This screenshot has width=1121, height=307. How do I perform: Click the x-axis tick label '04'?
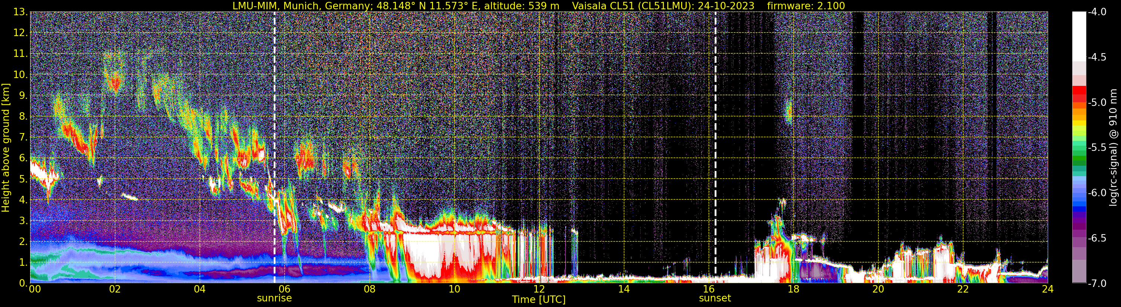pyautogui.click(x=200, y=289)
